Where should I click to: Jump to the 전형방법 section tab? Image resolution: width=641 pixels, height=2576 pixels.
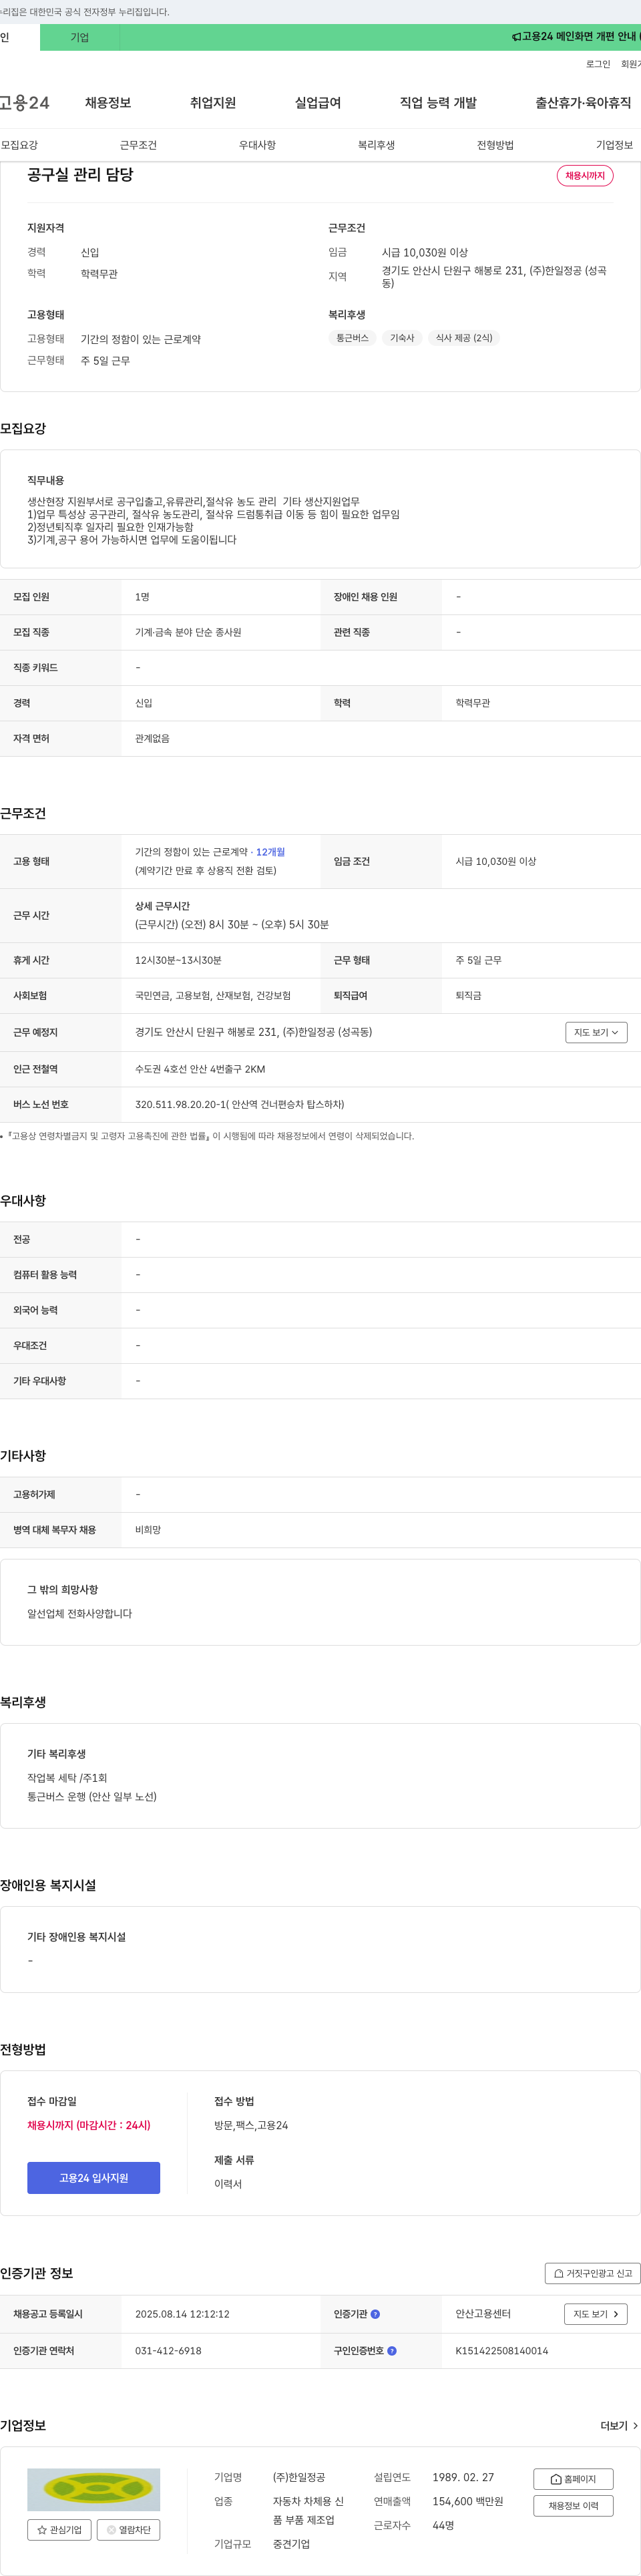[x=495, y=145]
